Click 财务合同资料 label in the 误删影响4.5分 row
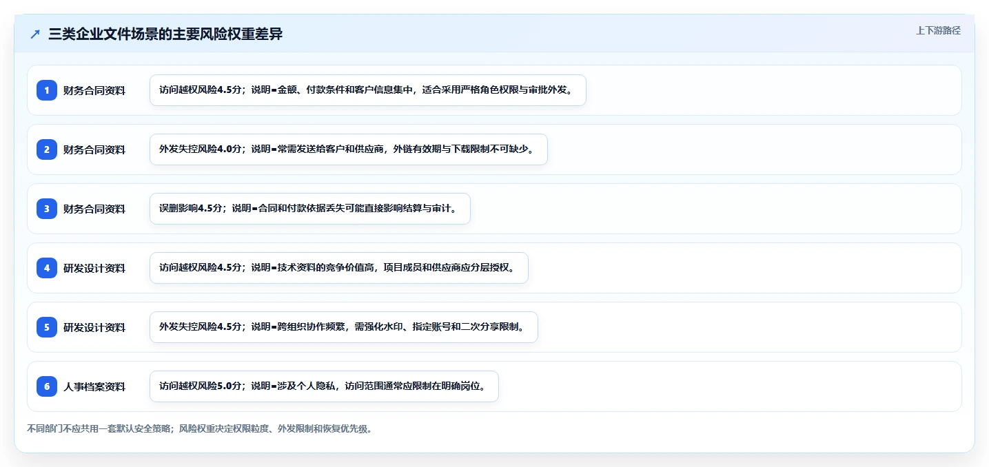Screen dimensions: 989x467 click(94, 209)
